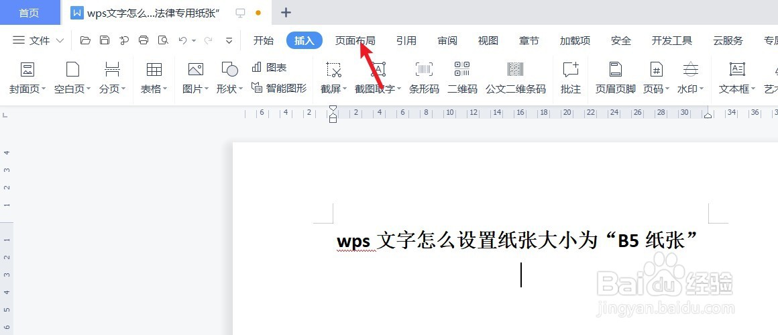Click the document heading text
778x335 pixels.
[x=518, y=241]
